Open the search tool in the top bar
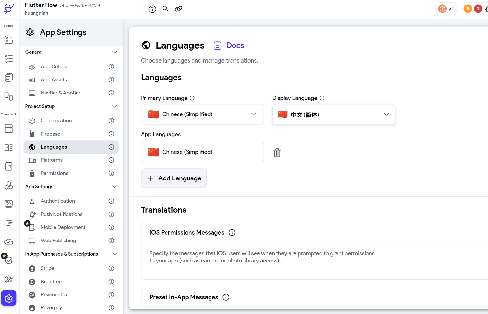 tap(165, 9)
